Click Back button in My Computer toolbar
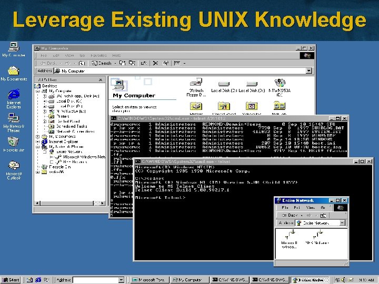This screenshot has height=284, width=379. 48,63
